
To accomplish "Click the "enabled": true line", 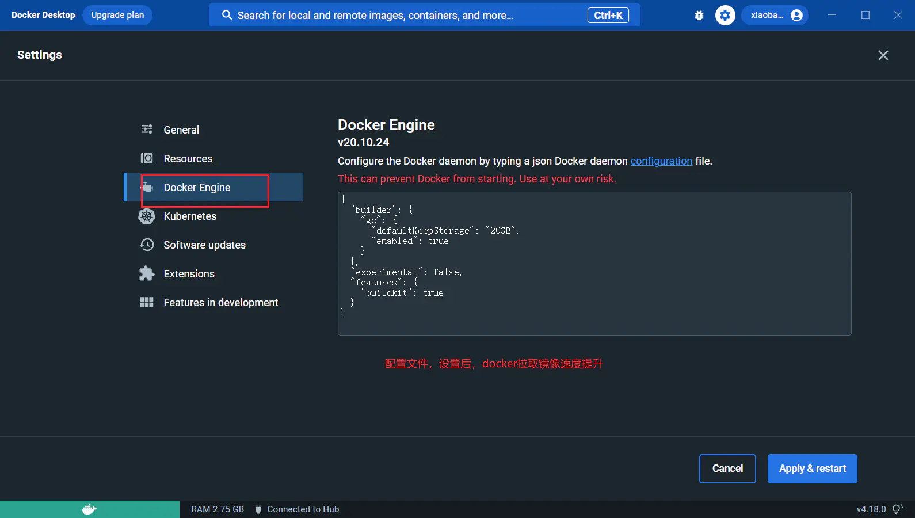I will tap(410, 241).
